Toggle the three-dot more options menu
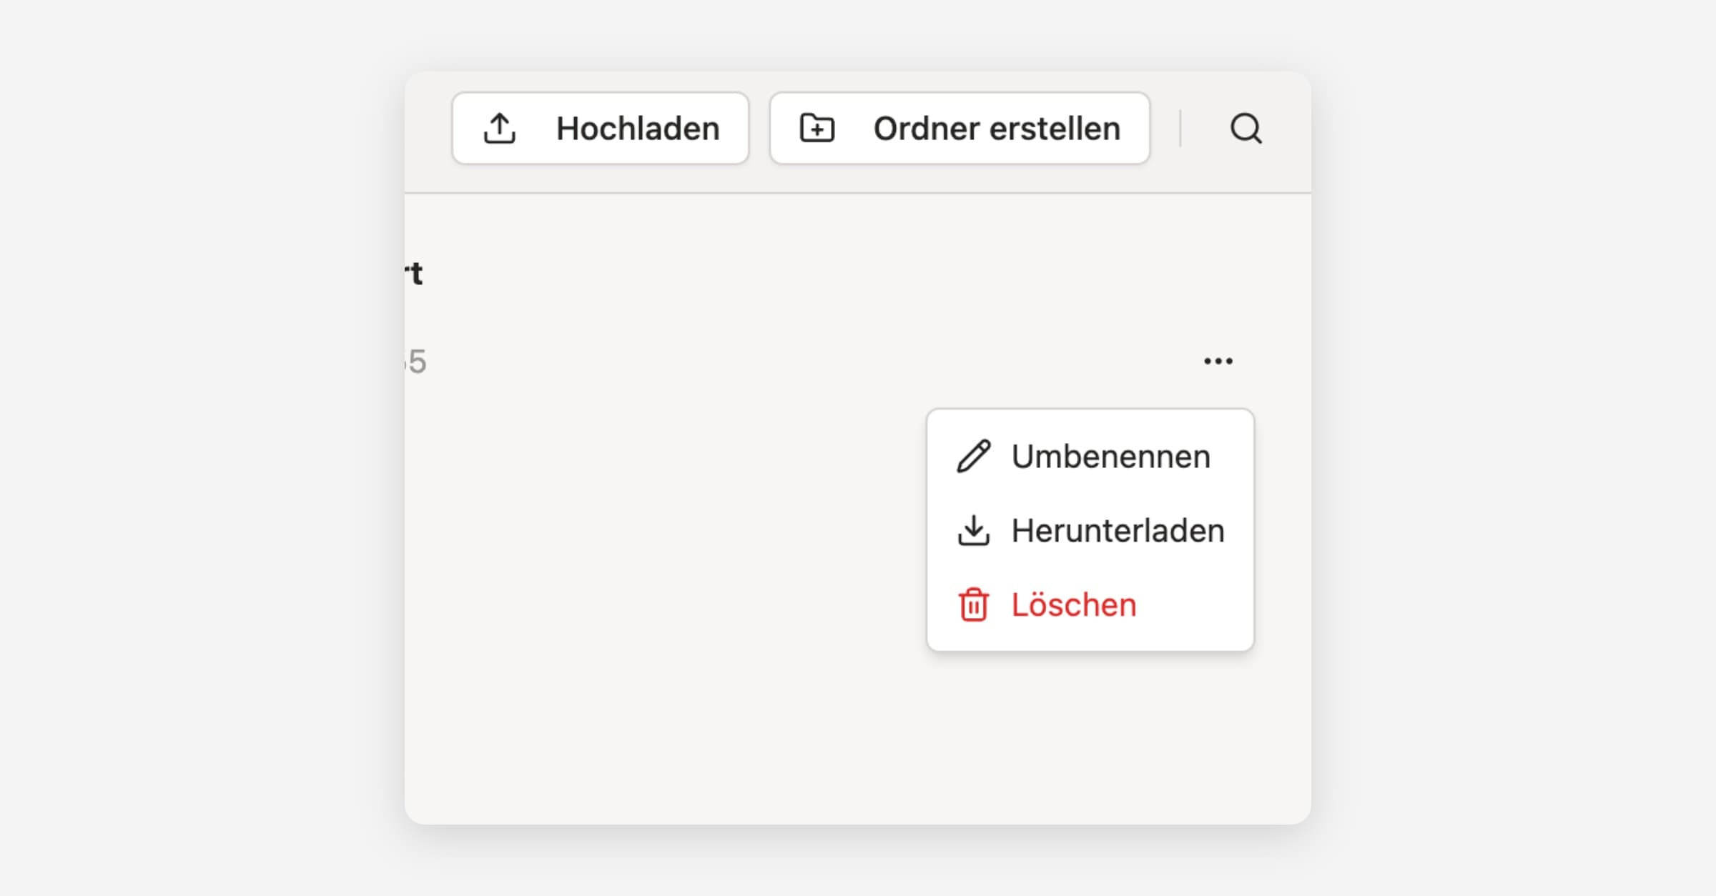Viewport: 1716px width, 896px height. click(1218, 362)
